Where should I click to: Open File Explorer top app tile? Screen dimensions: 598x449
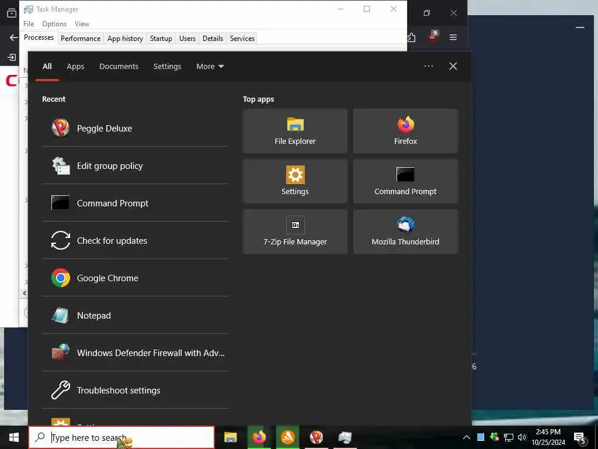(295, 131)
